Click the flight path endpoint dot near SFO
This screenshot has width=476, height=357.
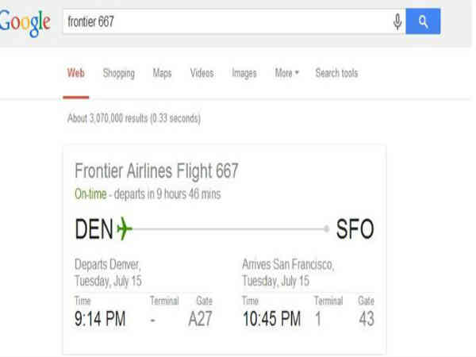(x=327, y=229)
